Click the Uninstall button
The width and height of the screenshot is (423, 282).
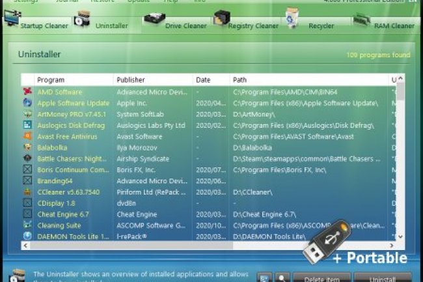[x=383, y=278]
